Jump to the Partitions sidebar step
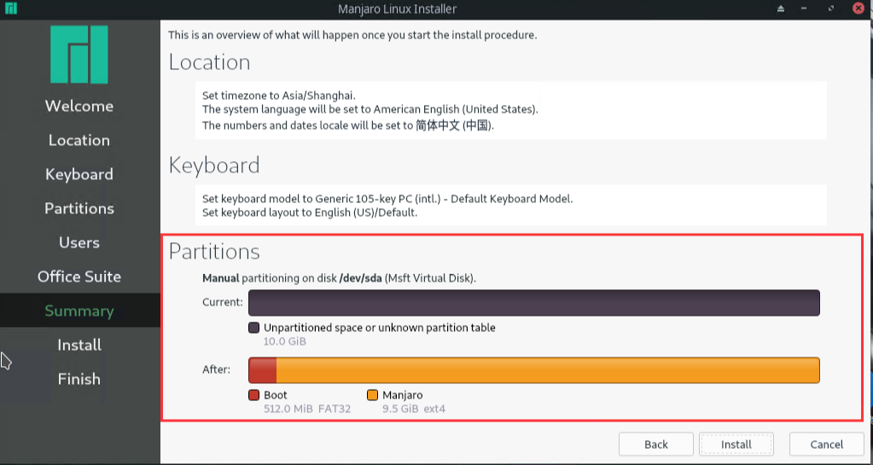The height and width of the screenshot is (465, 873). pos(79,208)
